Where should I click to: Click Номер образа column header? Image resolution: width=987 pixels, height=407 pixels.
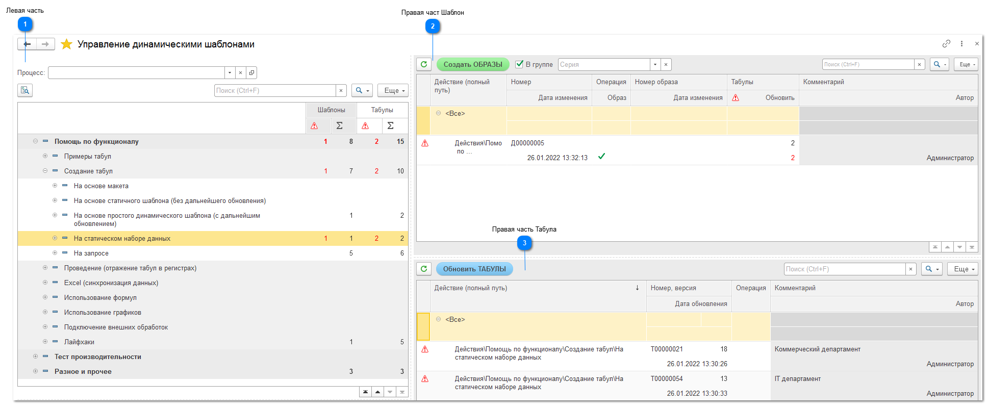pos(678,82)
